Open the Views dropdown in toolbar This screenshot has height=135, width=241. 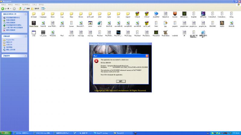click(43, 9)
